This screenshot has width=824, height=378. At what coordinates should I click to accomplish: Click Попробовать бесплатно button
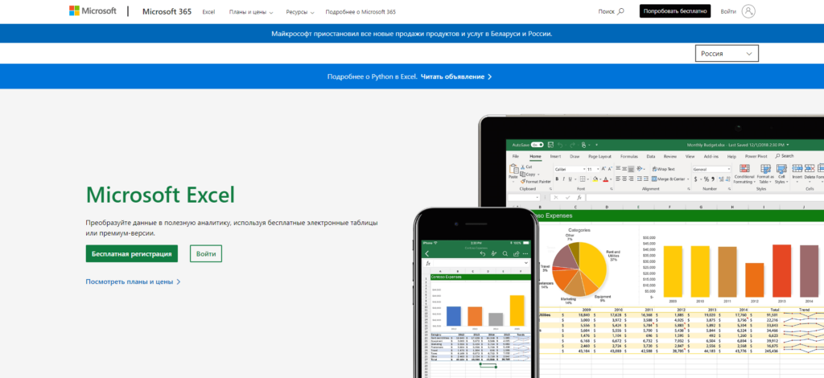pos(675,11)
